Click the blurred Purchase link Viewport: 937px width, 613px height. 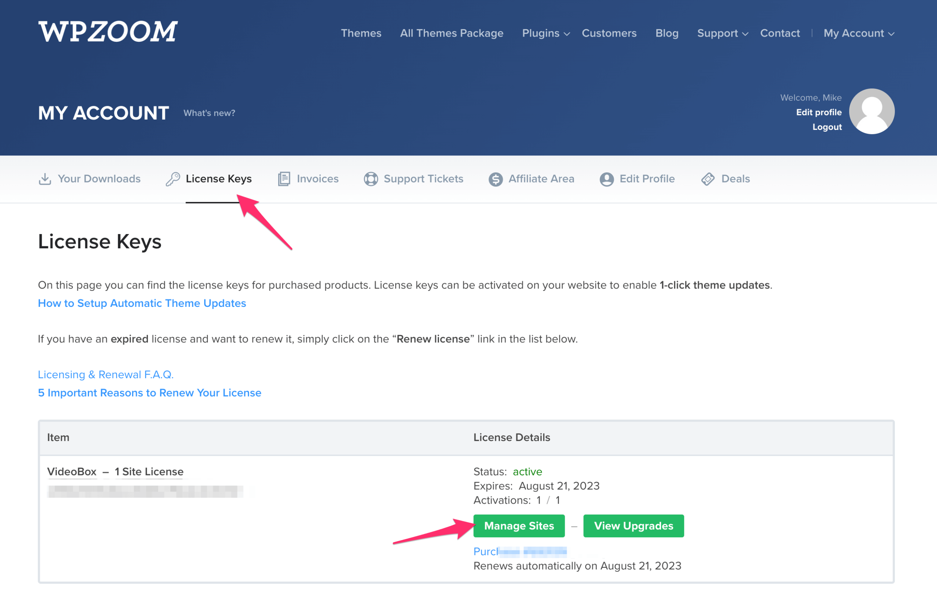coord(520,552)
